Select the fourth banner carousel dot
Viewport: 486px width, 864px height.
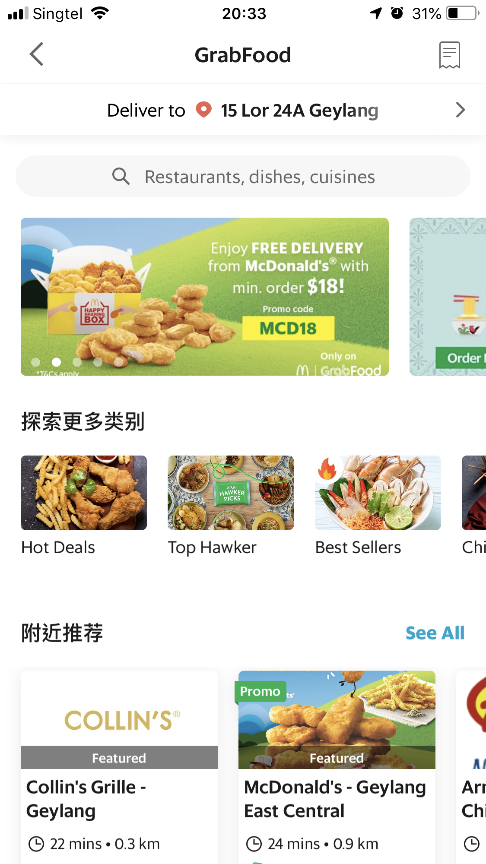click(98, 362)
